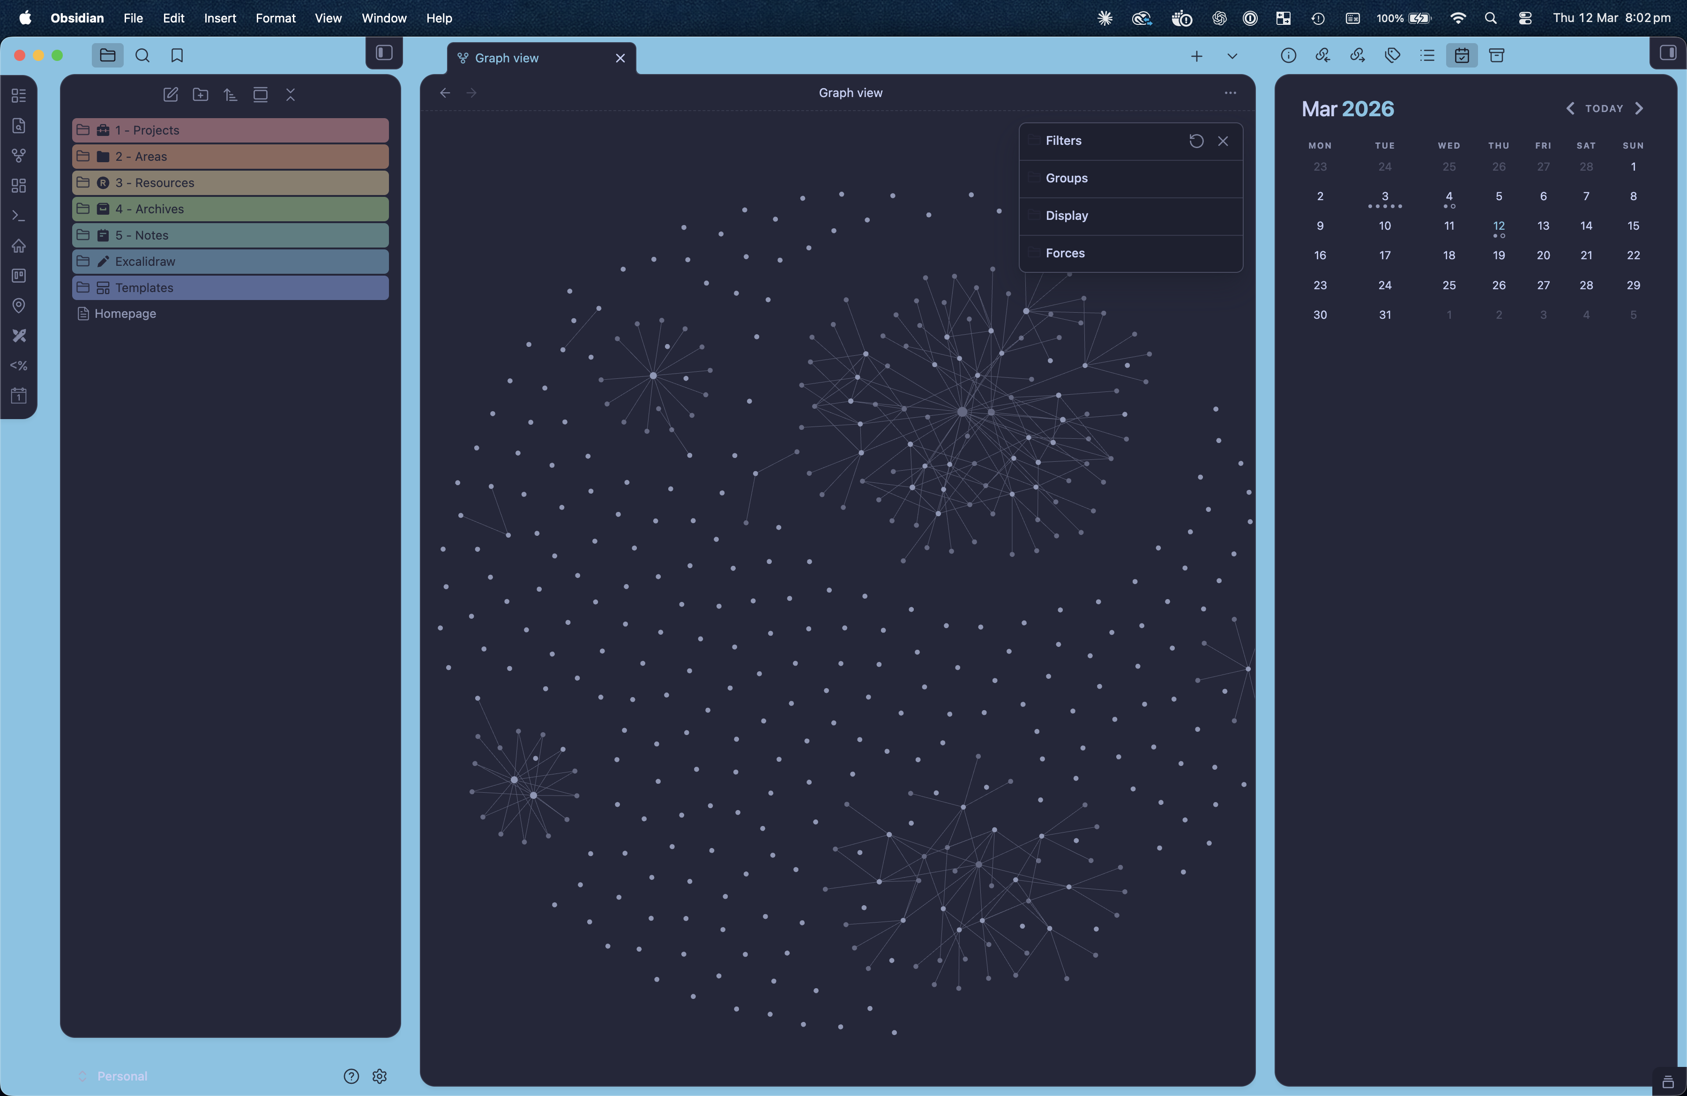
Task: Select March 17 in the calendar
Action: click(1384, 255)
